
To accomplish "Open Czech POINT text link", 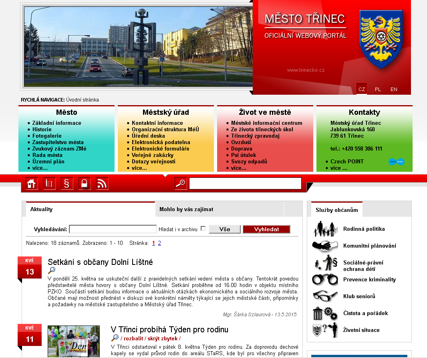I will [x=347, y=161].
